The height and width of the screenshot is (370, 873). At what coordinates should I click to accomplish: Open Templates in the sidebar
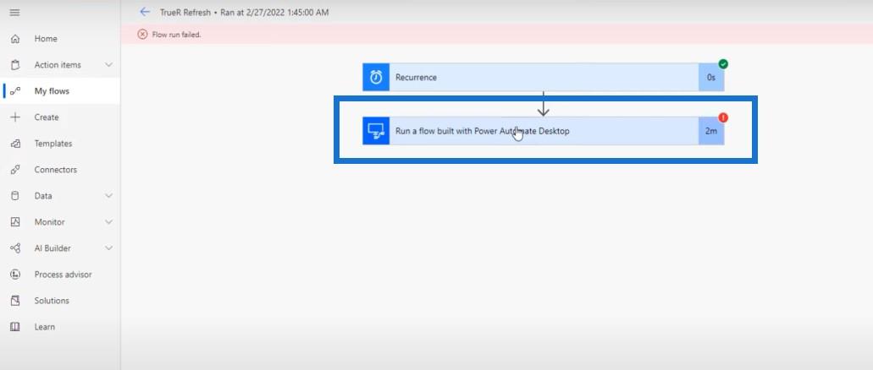60,144
